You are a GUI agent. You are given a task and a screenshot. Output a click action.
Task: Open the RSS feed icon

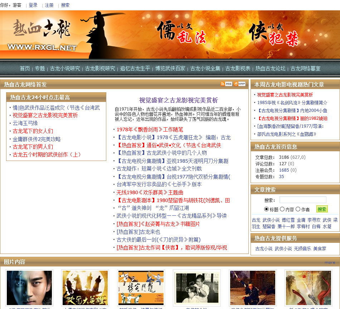click(x=227, y=84)
